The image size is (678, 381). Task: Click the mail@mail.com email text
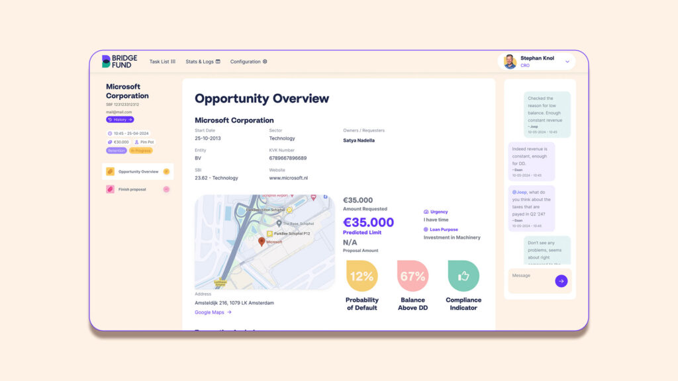coord(119,112)
